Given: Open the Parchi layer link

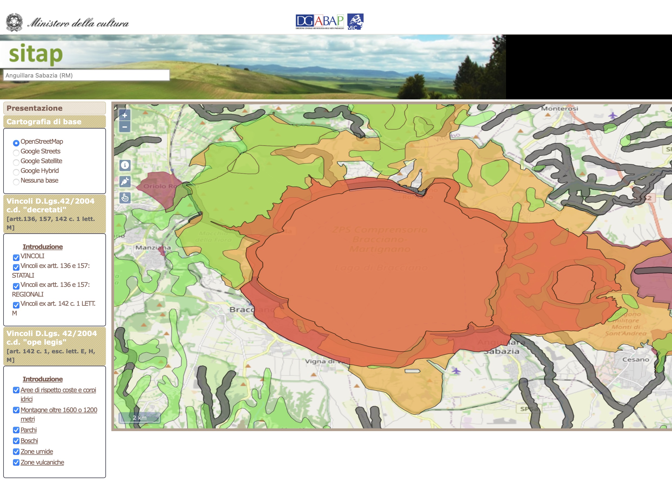Looking at the screenshot, I should [29, 430].
